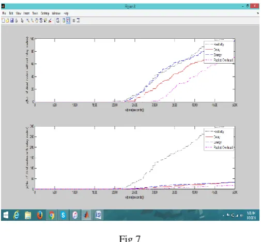Click the Show Plot Tools icon
Screen dimensions: 261x242
click(x=78, y=21)
